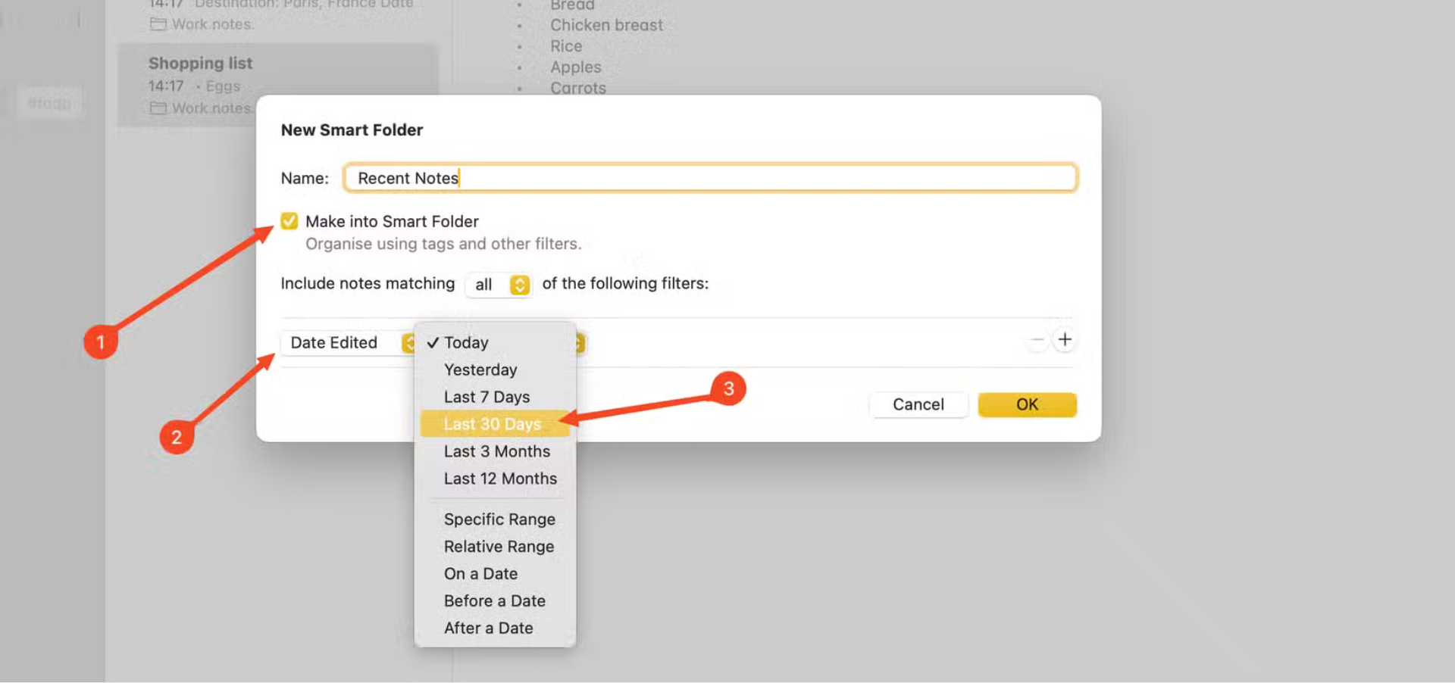Select After a Date option
This screenshot has height=683, width=1455.
click(488, 628)
